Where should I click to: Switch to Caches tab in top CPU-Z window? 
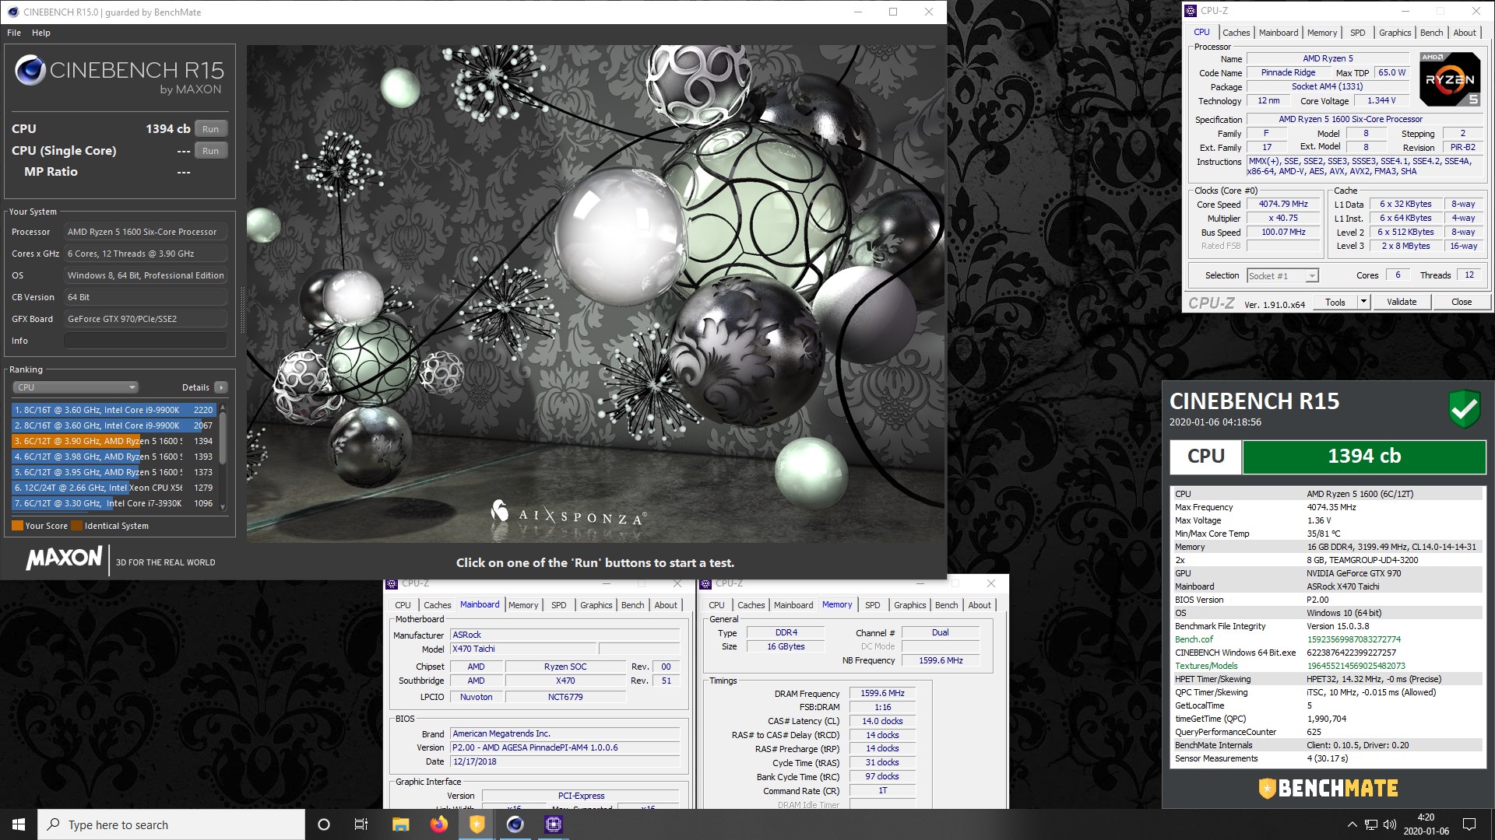(1236, 33)
